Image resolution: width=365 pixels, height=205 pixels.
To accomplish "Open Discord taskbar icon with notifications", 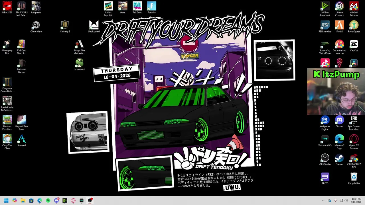I will pos(56,200).
